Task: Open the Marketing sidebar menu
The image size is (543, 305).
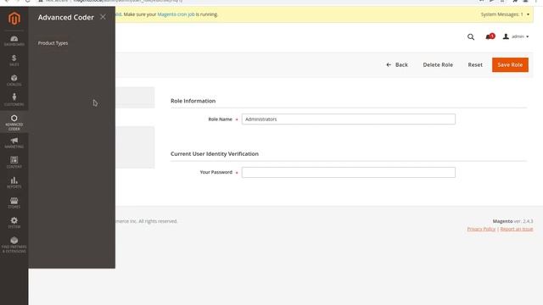Action: pyautogui.click(x=14, y=143)
